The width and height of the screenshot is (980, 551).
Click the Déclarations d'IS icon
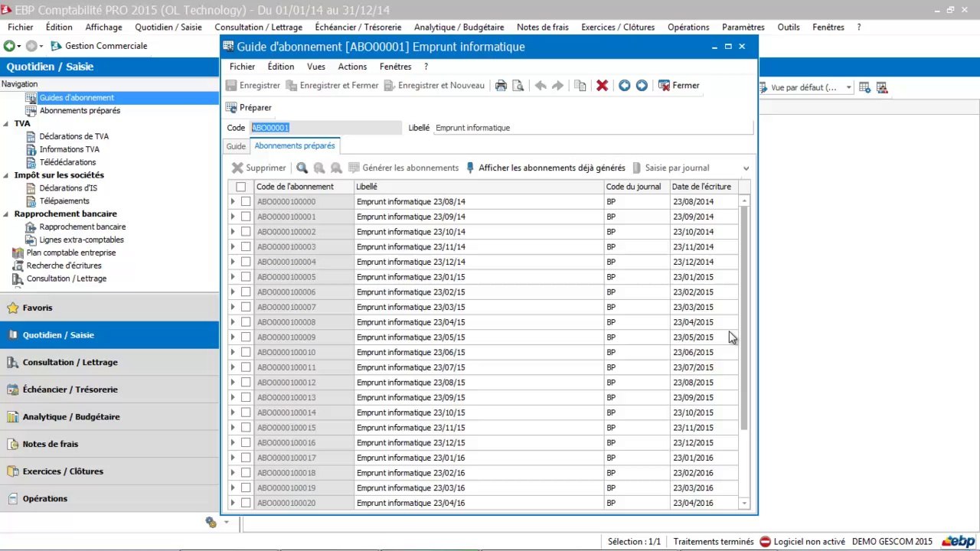31,188
